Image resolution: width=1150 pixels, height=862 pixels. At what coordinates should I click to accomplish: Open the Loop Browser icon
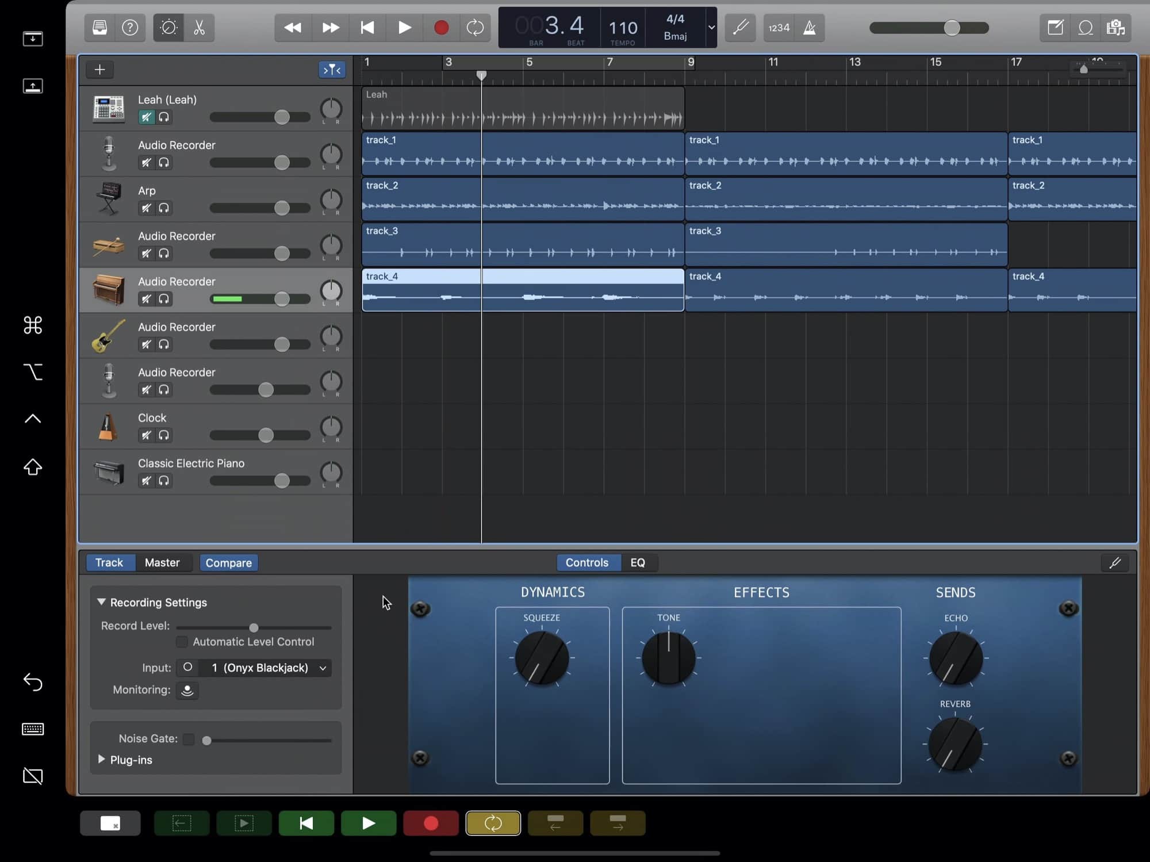[x=1085, y=28]
